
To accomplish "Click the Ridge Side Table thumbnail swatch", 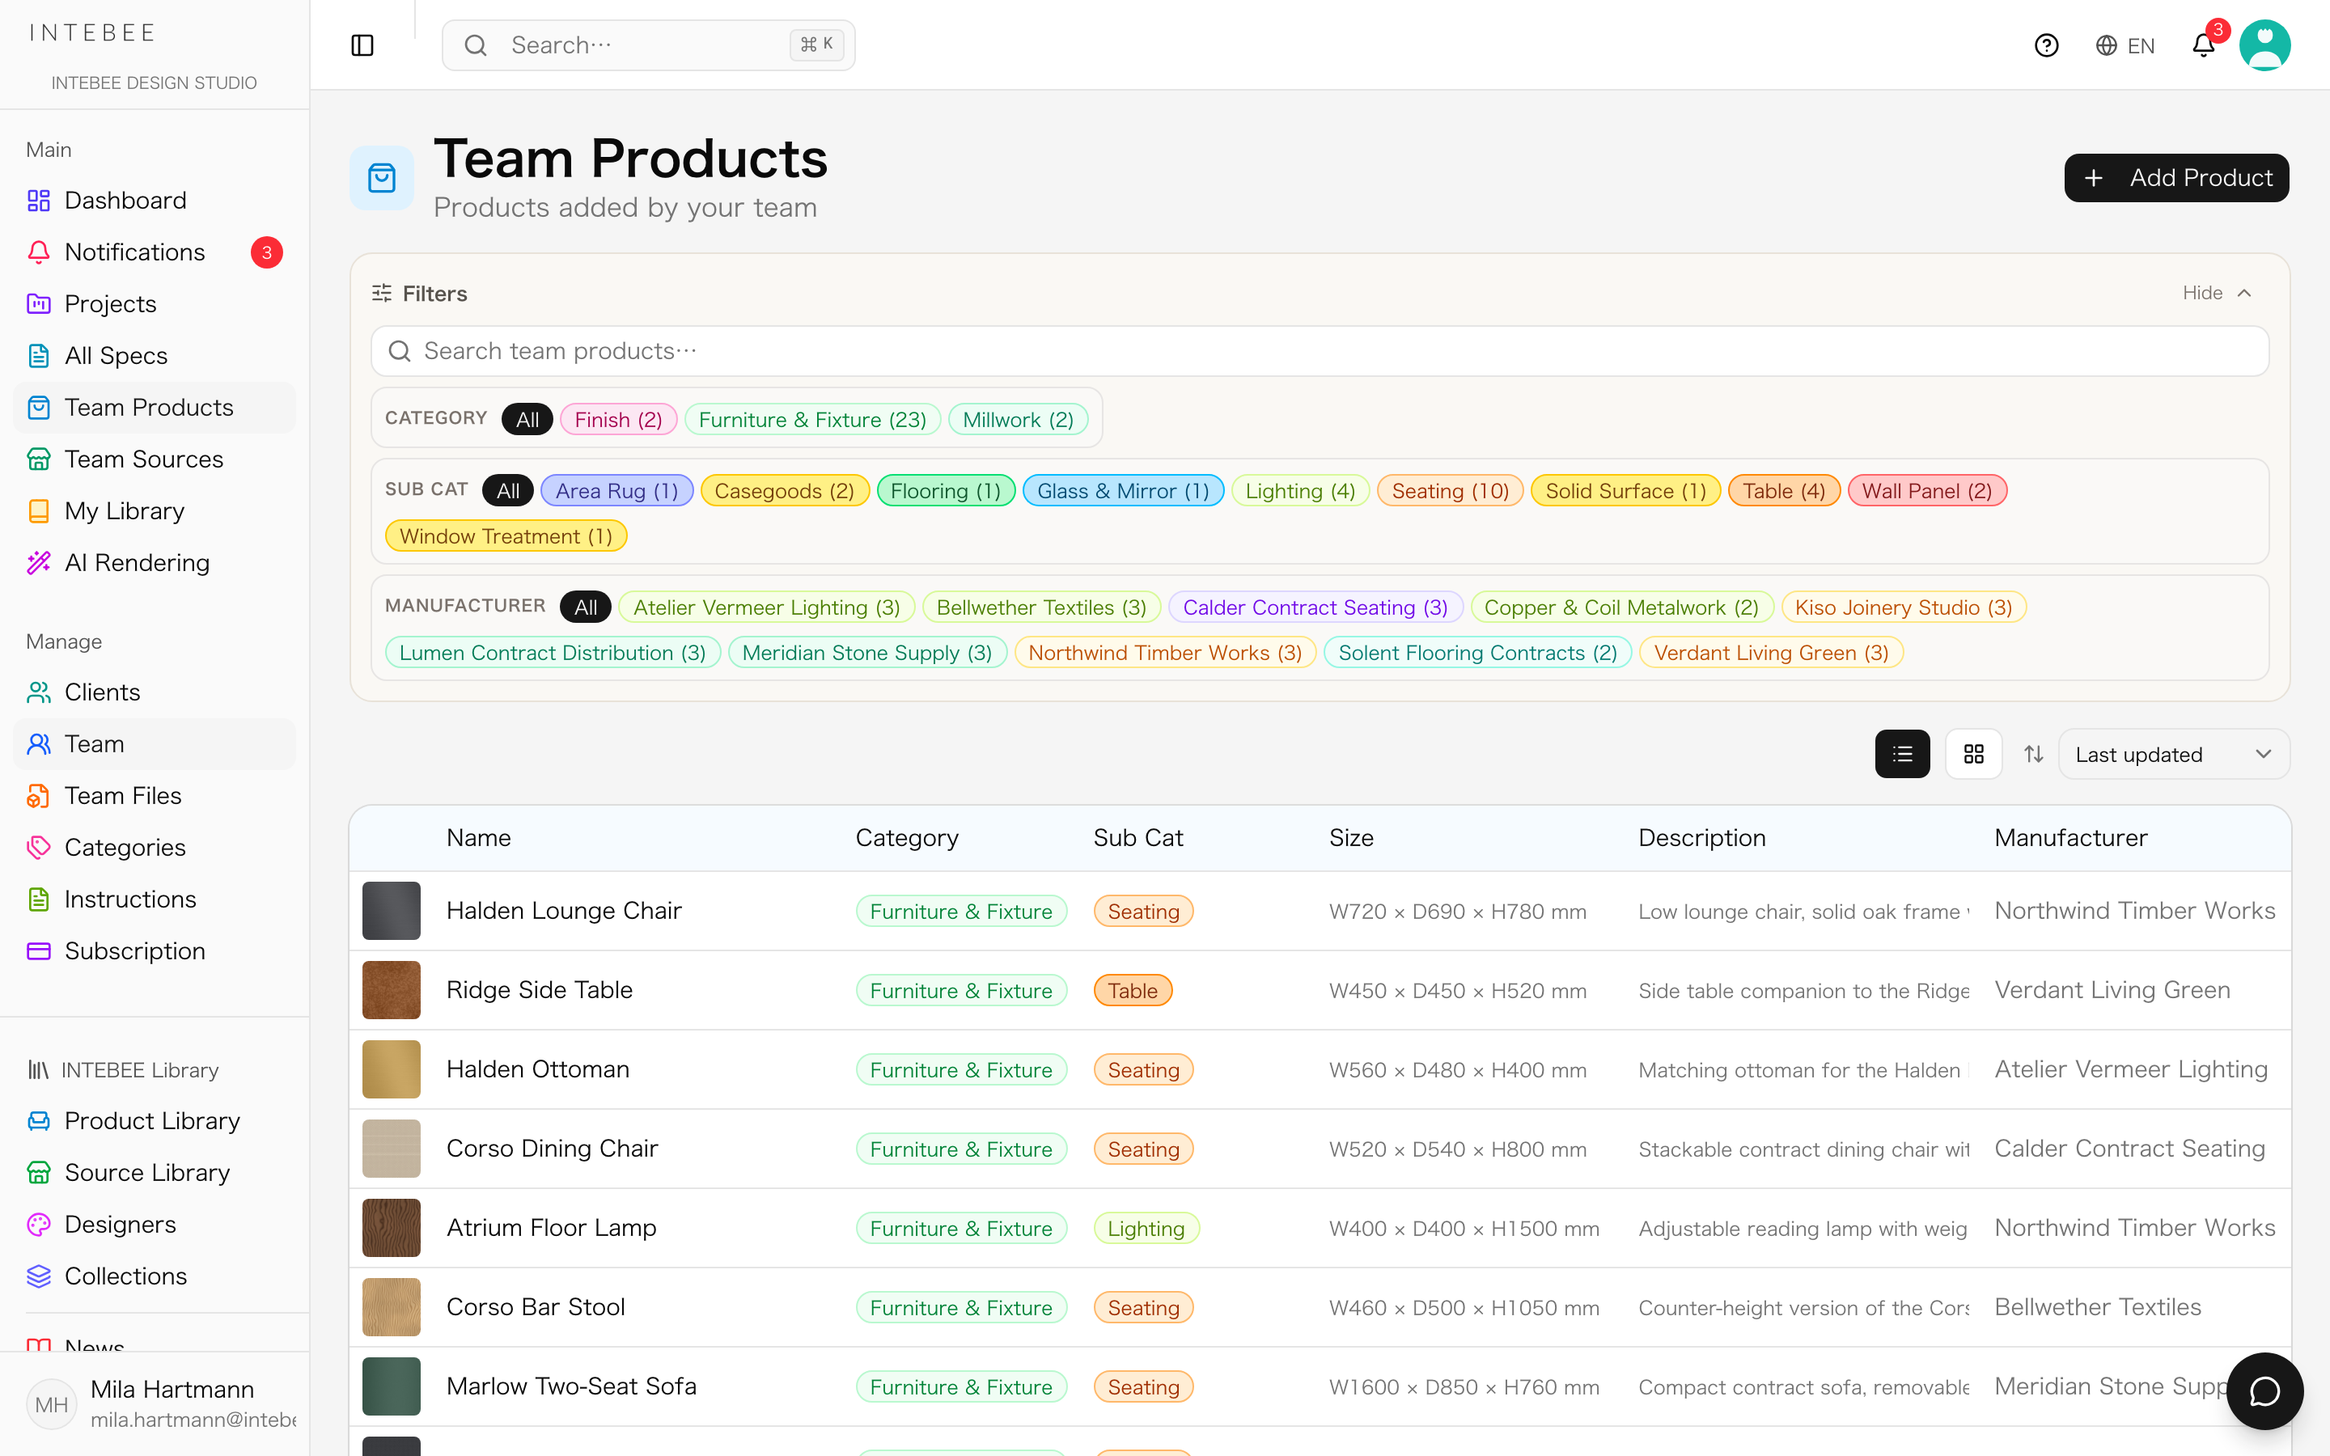I will 391,990.
